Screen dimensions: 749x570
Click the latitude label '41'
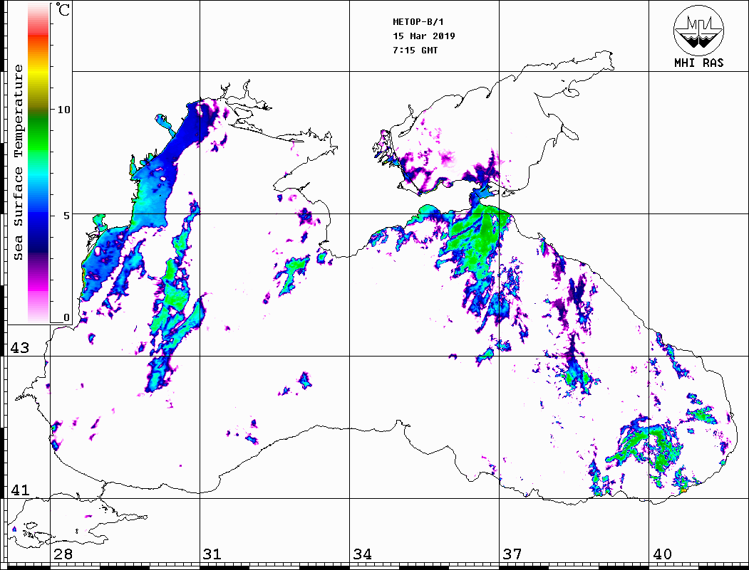point(20,490)
